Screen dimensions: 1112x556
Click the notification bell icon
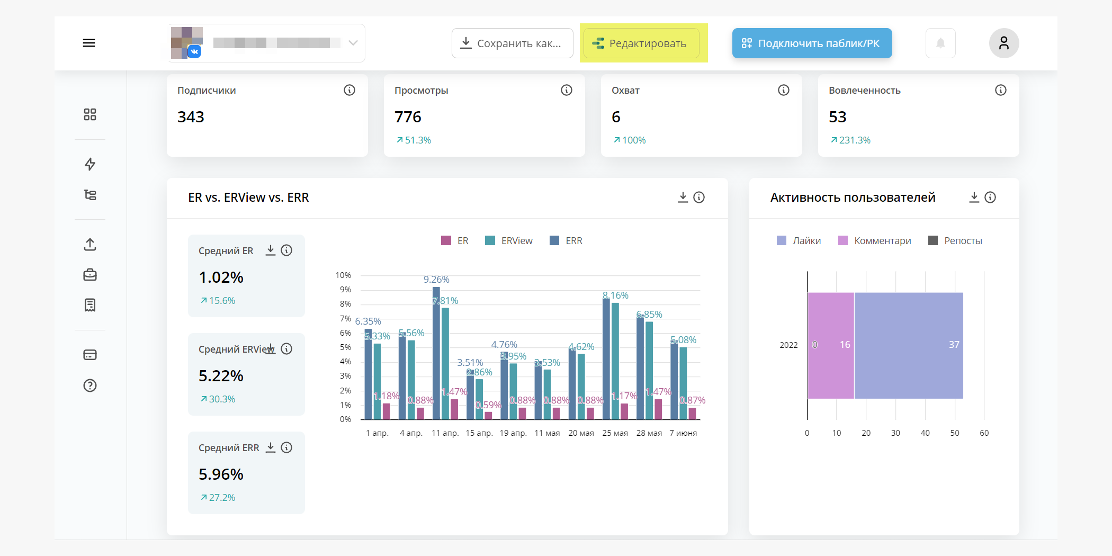click(940, 43)
